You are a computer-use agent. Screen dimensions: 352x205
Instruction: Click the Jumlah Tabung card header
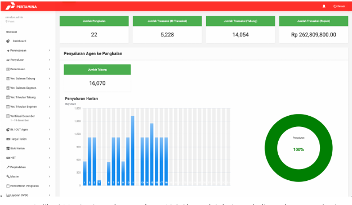pyautogui.click(x=97, y=70)
